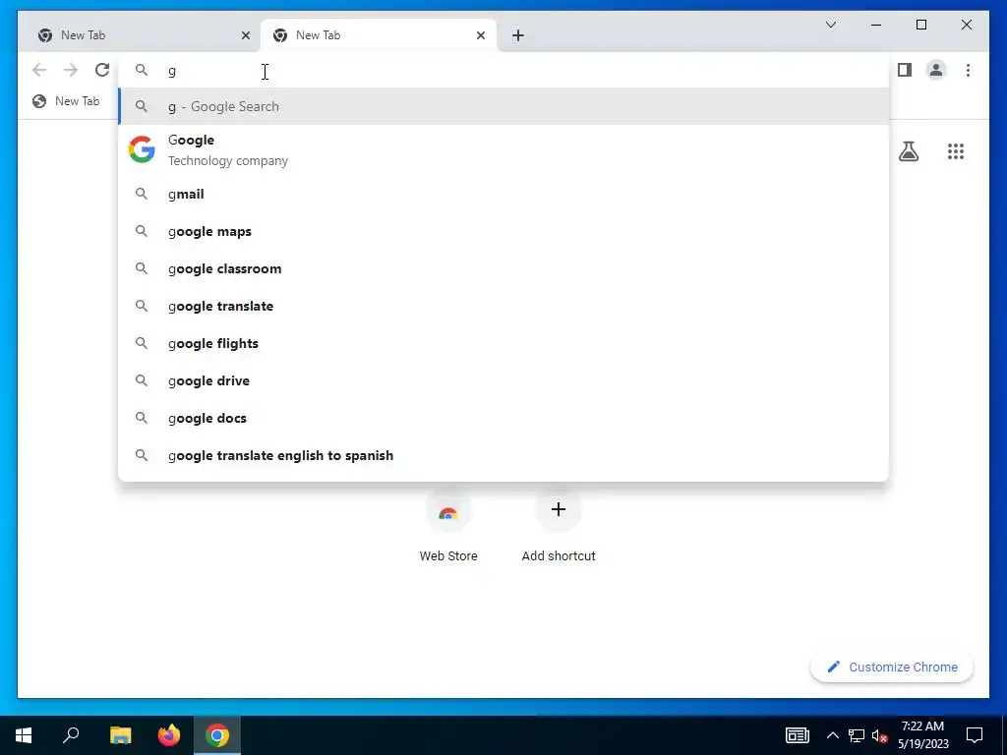Viewport: 1007px width, 755px height.
Task: Show hidden tray icons chevron
Action: point(832,735)
